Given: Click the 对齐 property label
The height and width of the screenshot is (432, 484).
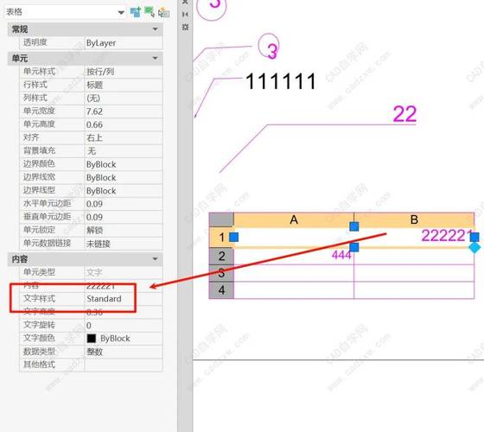Looking at the screenshot, I should click(x=31, y=137).
